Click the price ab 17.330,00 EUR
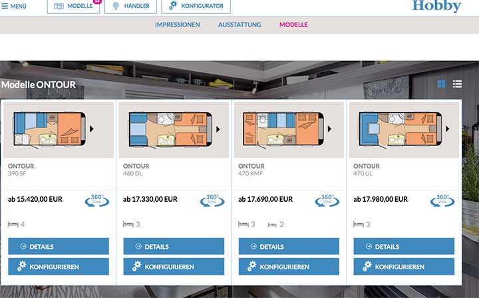Viewport: 479px width, 298px height. tap(150, 199)
